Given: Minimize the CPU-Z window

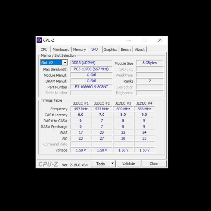Looking at the screenshot, I should point(129,40).
